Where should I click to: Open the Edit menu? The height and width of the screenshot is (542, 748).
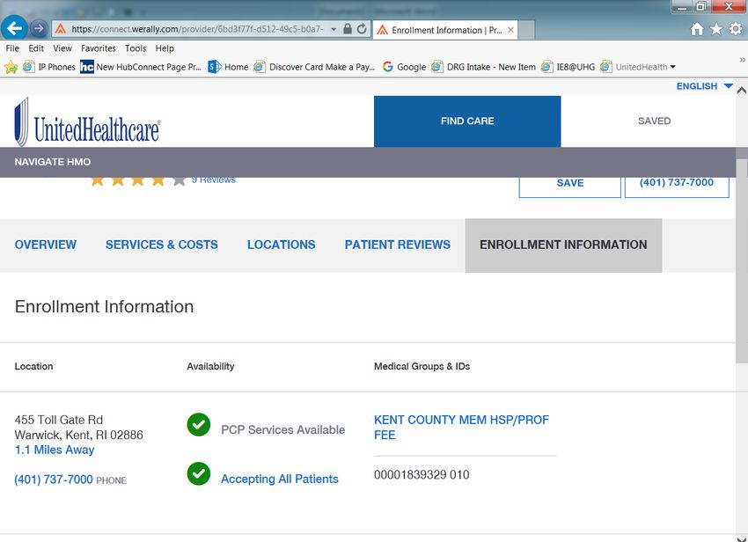point(36,48)
